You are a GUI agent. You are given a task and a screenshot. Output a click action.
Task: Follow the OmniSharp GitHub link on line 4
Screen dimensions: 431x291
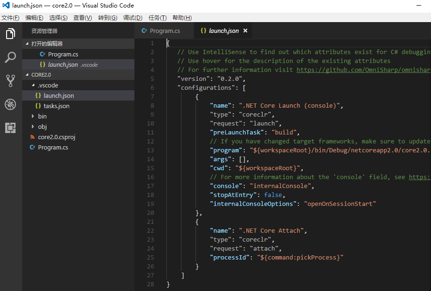coord(363,70)
